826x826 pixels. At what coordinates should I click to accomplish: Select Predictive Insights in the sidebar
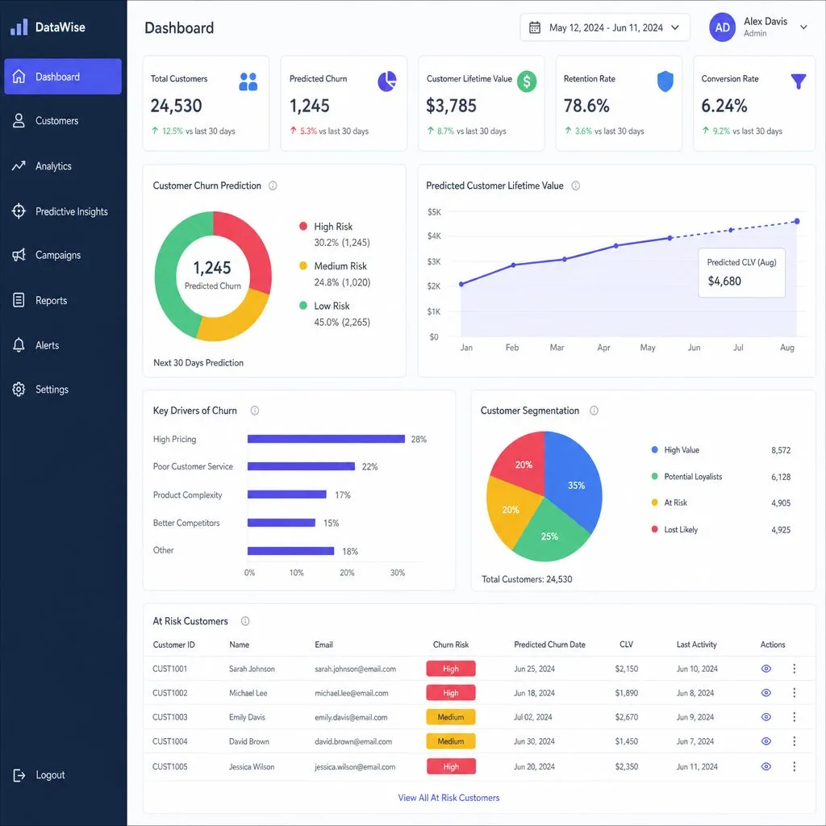[63, 211]
